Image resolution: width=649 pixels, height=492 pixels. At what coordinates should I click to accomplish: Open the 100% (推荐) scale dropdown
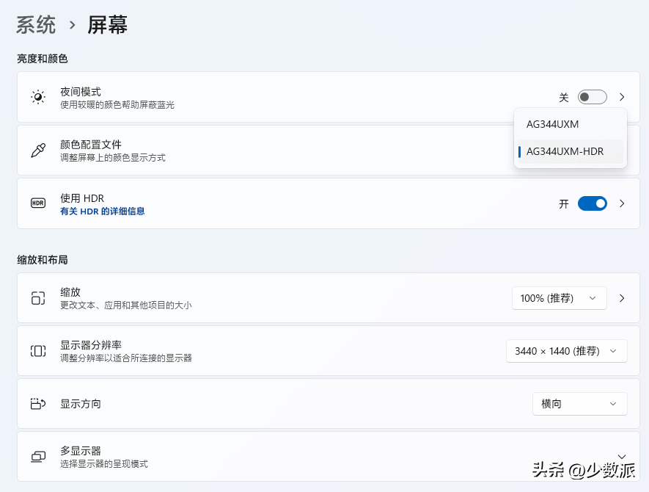pos(559,298)
